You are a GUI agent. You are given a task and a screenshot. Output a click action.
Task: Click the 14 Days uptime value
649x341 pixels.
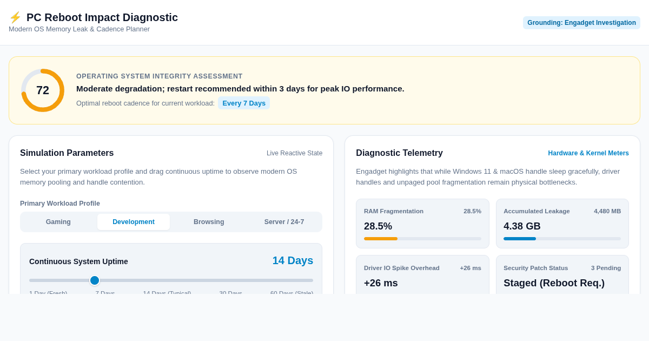293,260
